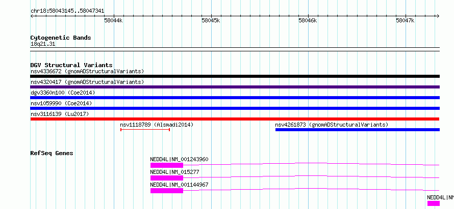Screen dimensions: 454x209
Task: Click the DGV Structural Variants track heading
Action: point(71,65)
